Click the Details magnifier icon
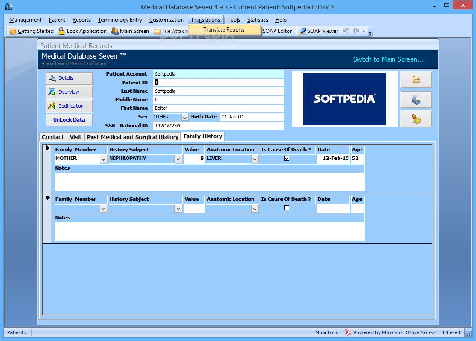Image resolution: width=476 pixels, height=341 pixels. (52, 78)
